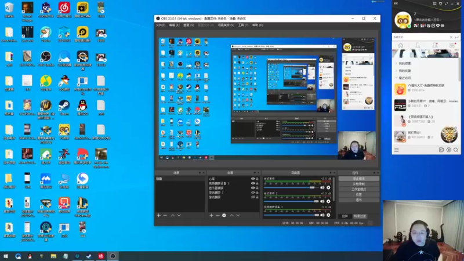464x261 pixels.
Task: Adjust the 台式音频 volume slider
Action: pos(291,187)
